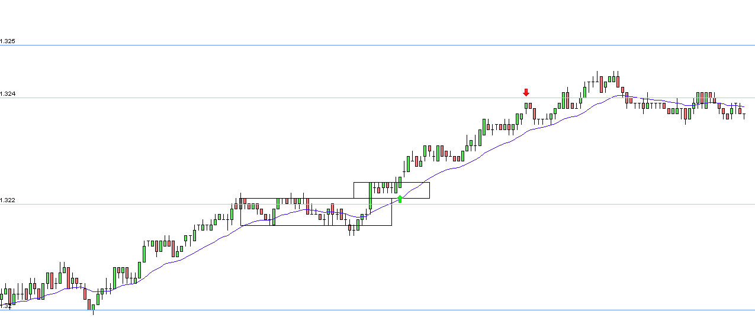This screenshot has height=321, width=755.
Task: Select the 1.324 price label
Action: pyautogui.click(x=8, y=94)
